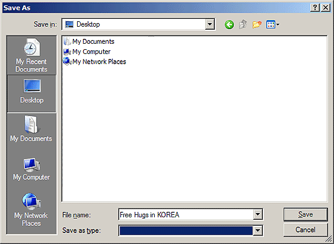Open the Save in Desktop combo box
This screenshot has width=334, height=244.
pos(138,24)
